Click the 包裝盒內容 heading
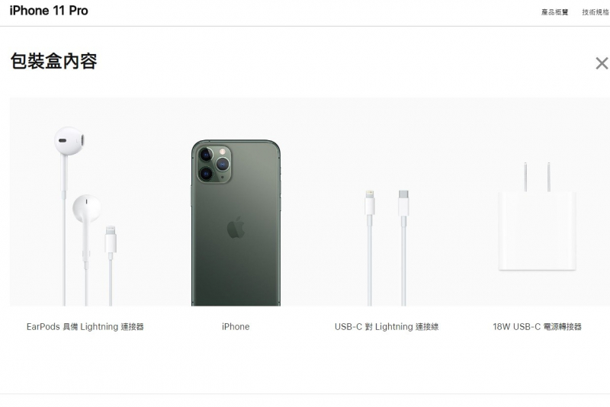610x407 pixels. pyautogui.click(x=53, y=62)
